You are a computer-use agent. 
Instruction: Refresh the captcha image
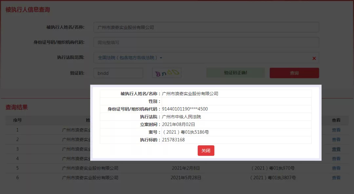pos(167,73)
